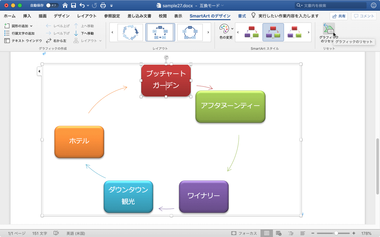This screenshot has width=380, height=237.
Task: Toggle the テキスト ウインドウ pane
Action: pyautogui.click(x=23, y=41)
